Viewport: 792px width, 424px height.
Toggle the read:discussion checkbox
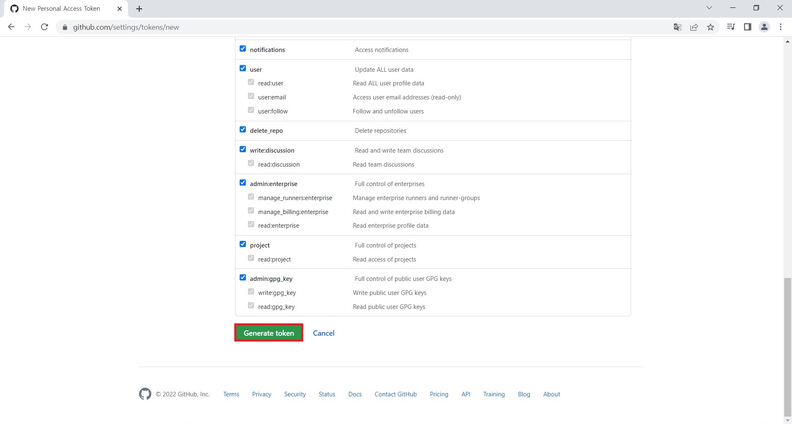tap(251, 163)
